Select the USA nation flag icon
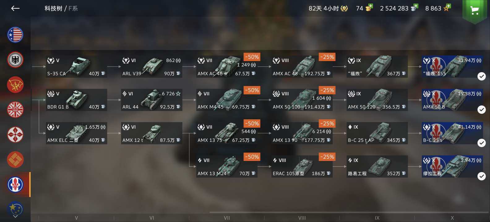The width and height of the screenshot is (490, 222). point(15,35)
